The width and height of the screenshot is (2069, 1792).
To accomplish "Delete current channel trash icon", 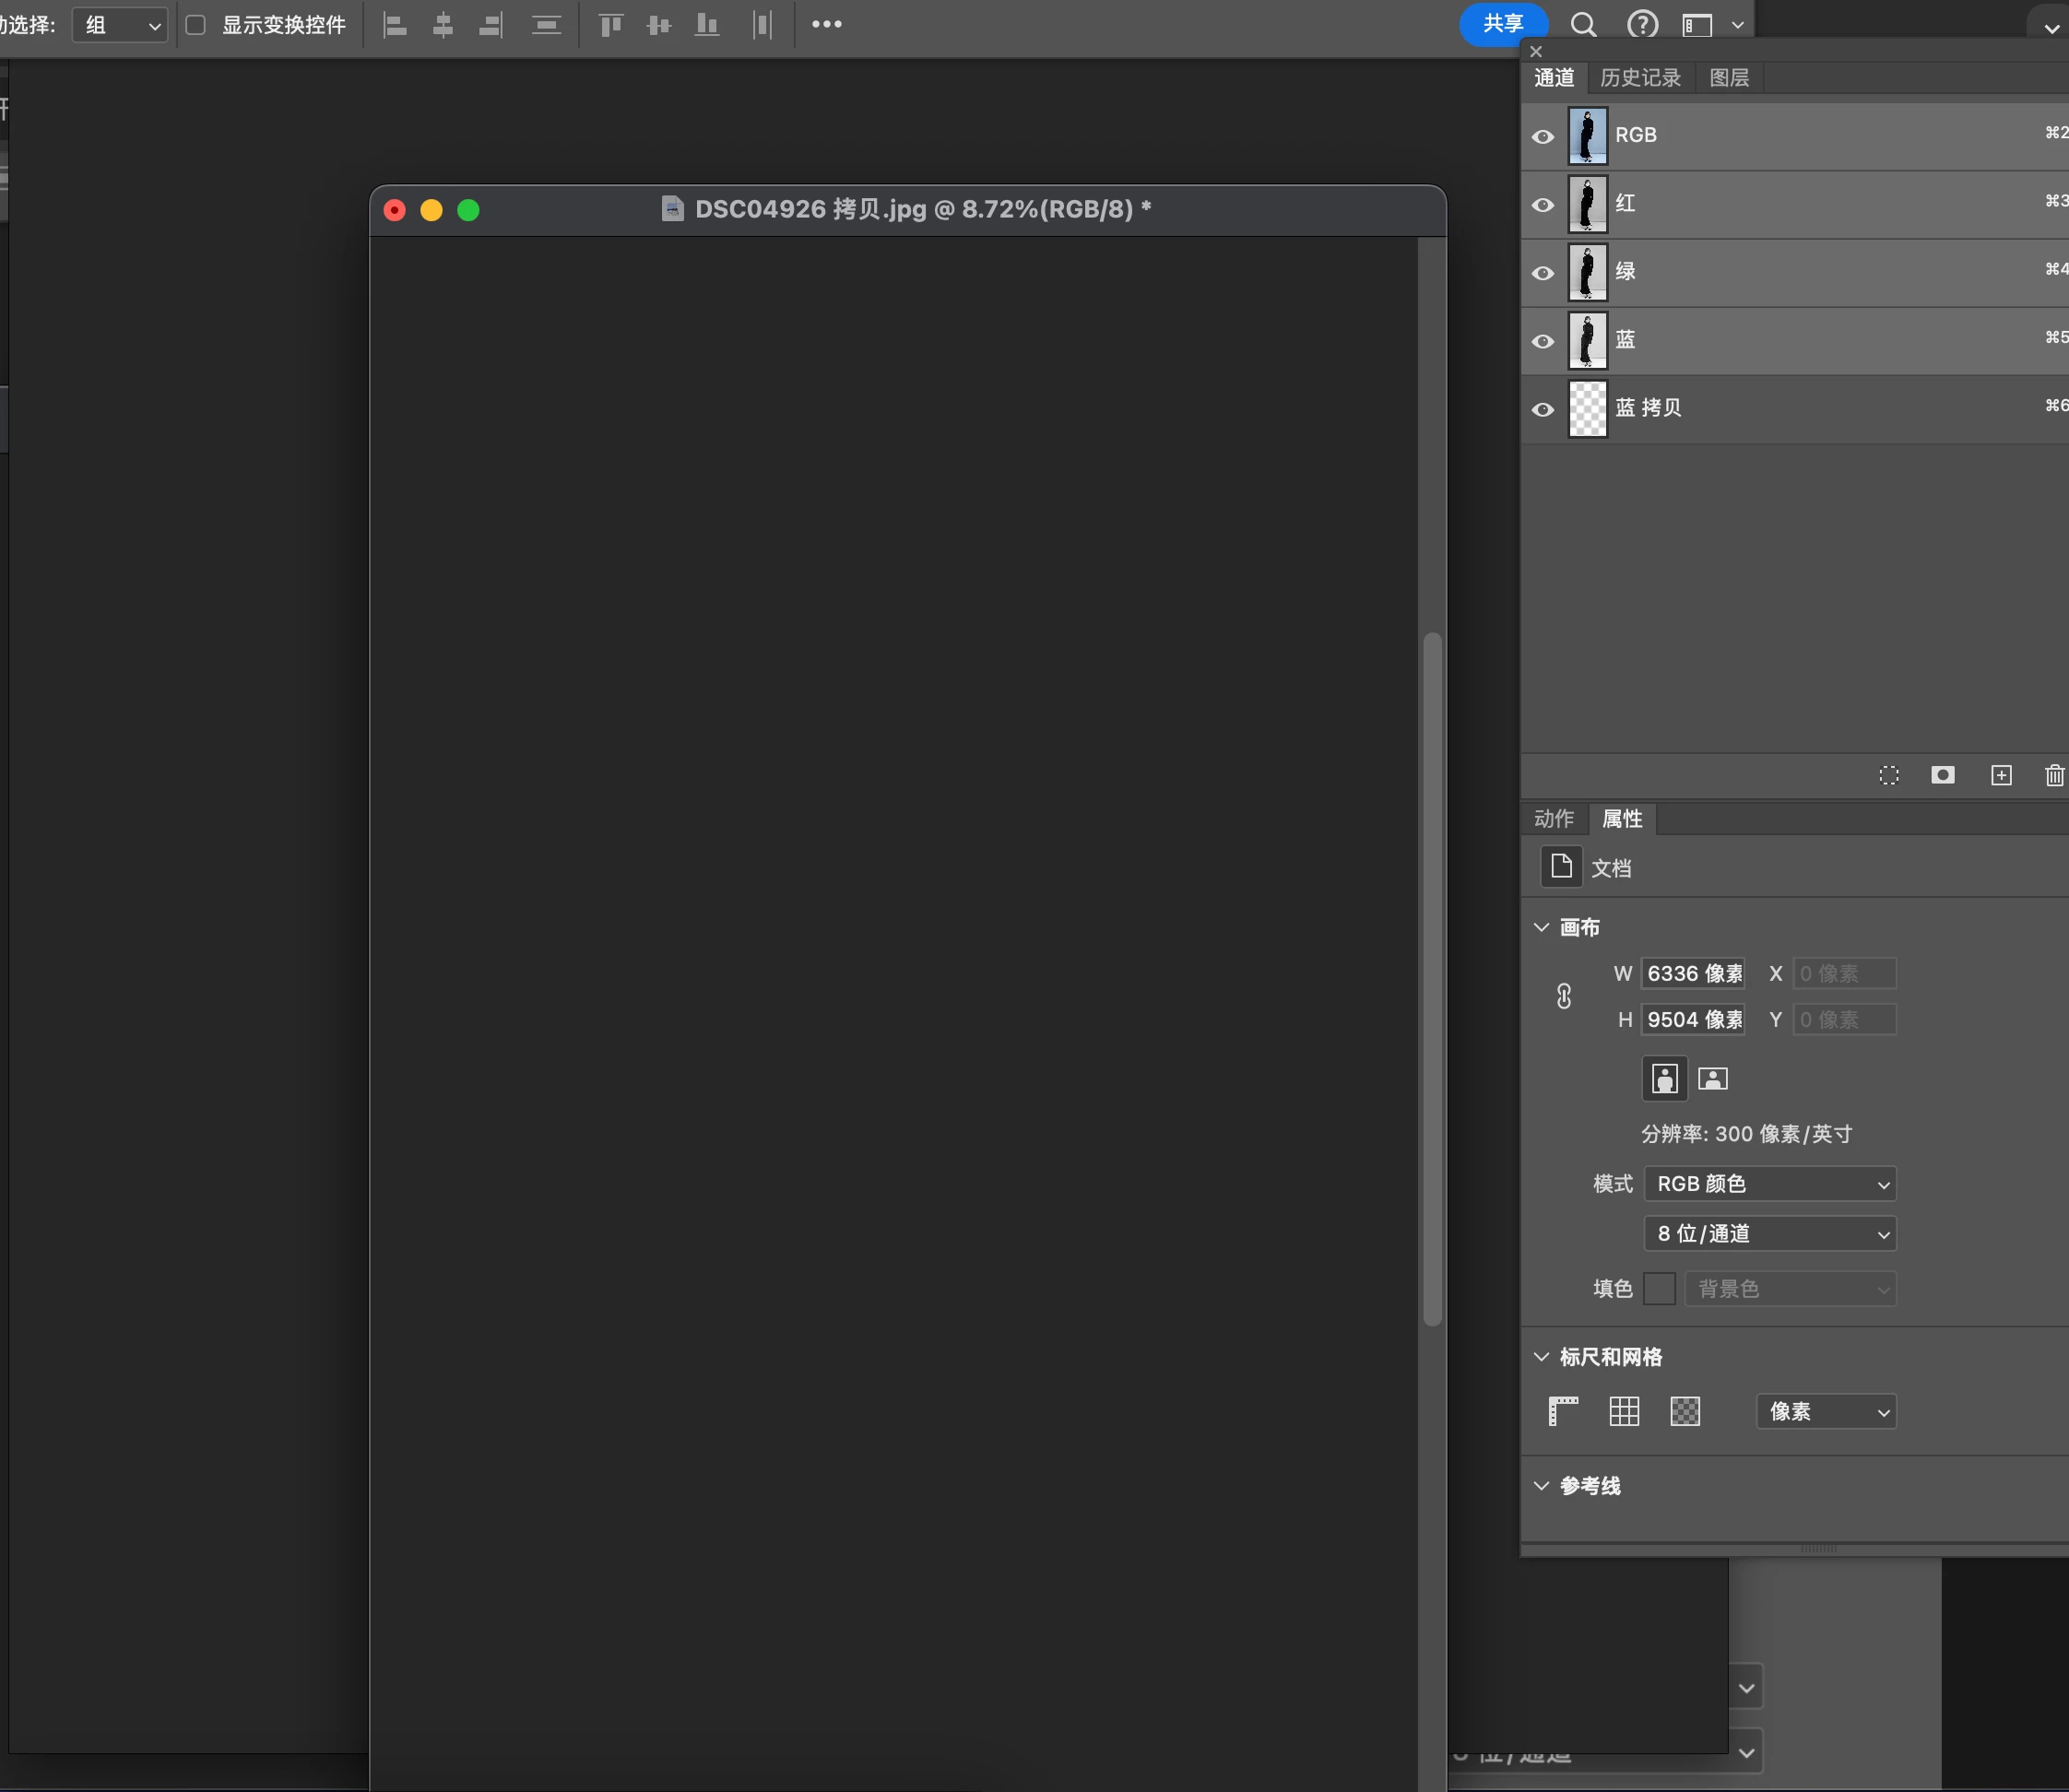I will 2053,775.
